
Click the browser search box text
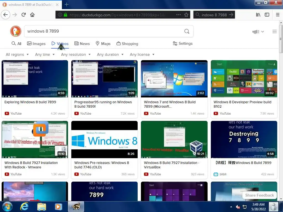click(214, 15)
